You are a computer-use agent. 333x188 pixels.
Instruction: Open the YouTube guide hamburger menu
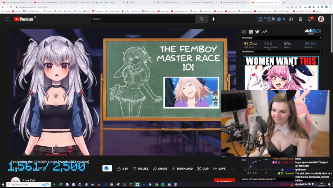pos(7,19)
